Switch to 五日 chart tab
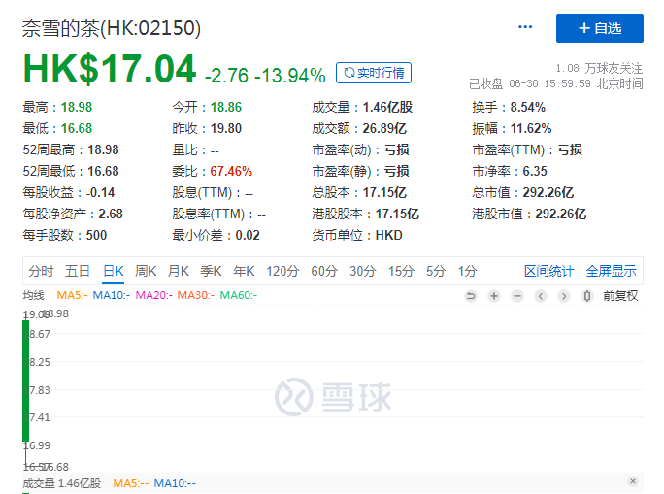 [78, 271]
